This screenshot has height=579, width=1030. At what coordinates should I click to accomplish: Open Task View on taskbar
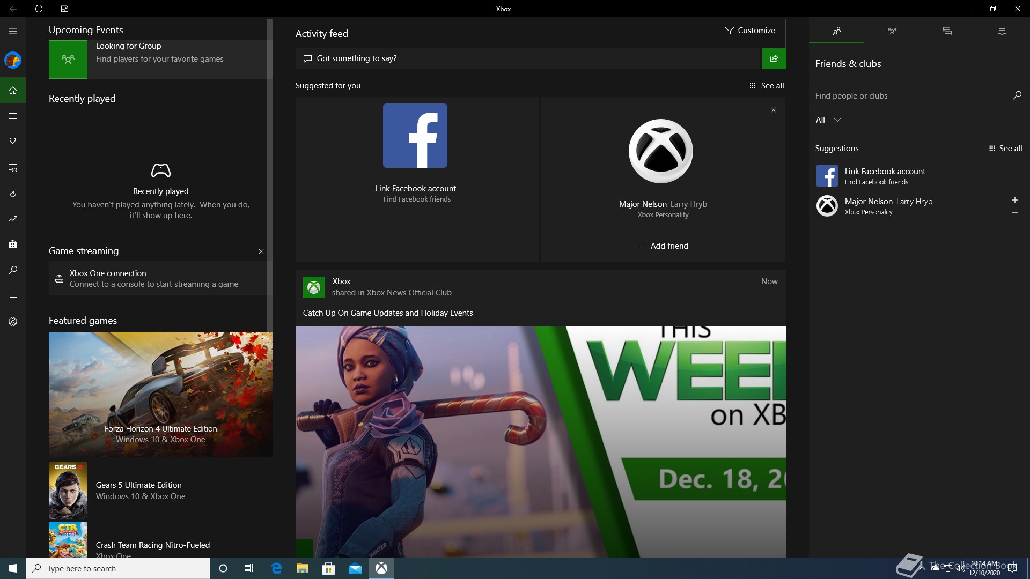pos(249,568)
